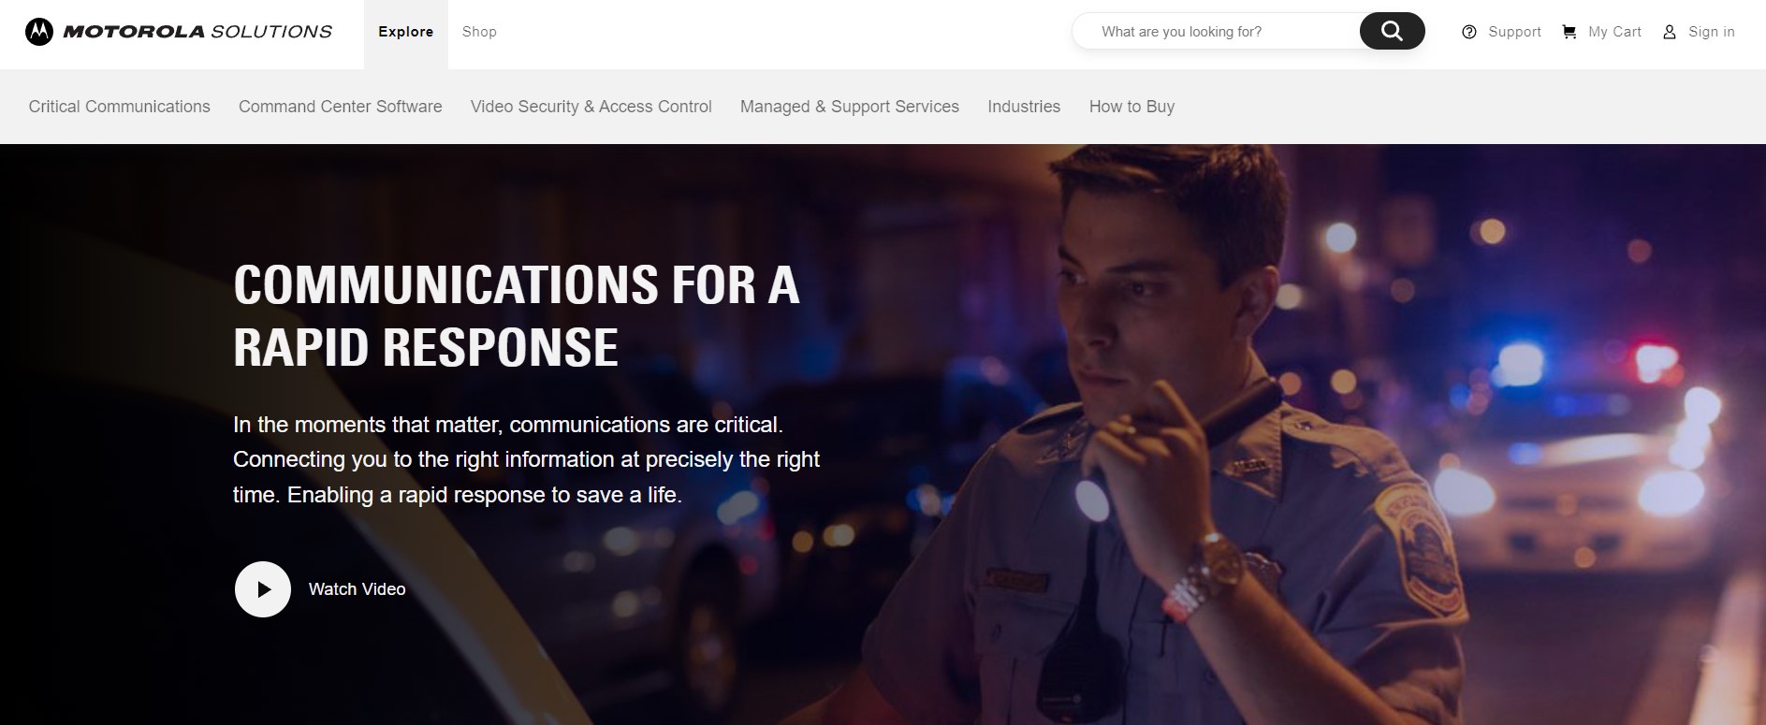
Task: Click the Motorola Solutions wordmark text
Action: (x=197, y=32)
